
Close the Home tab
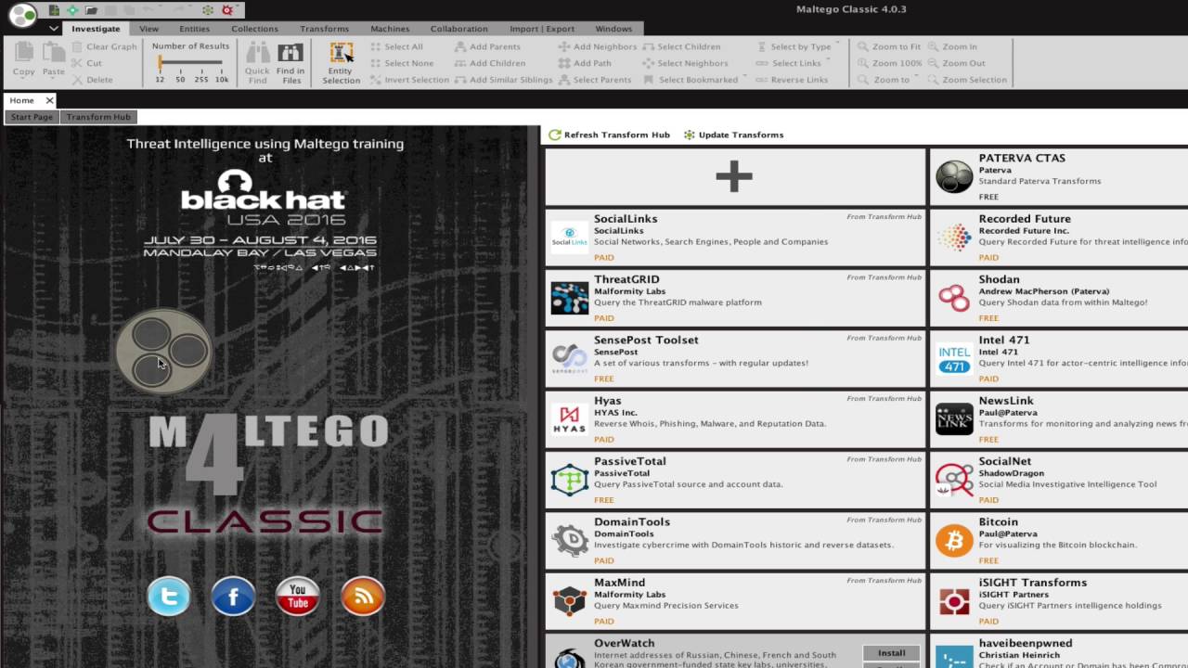tap(49, 100)
